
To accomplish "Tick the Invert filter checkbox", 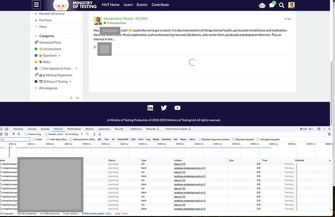I will 34,139.
